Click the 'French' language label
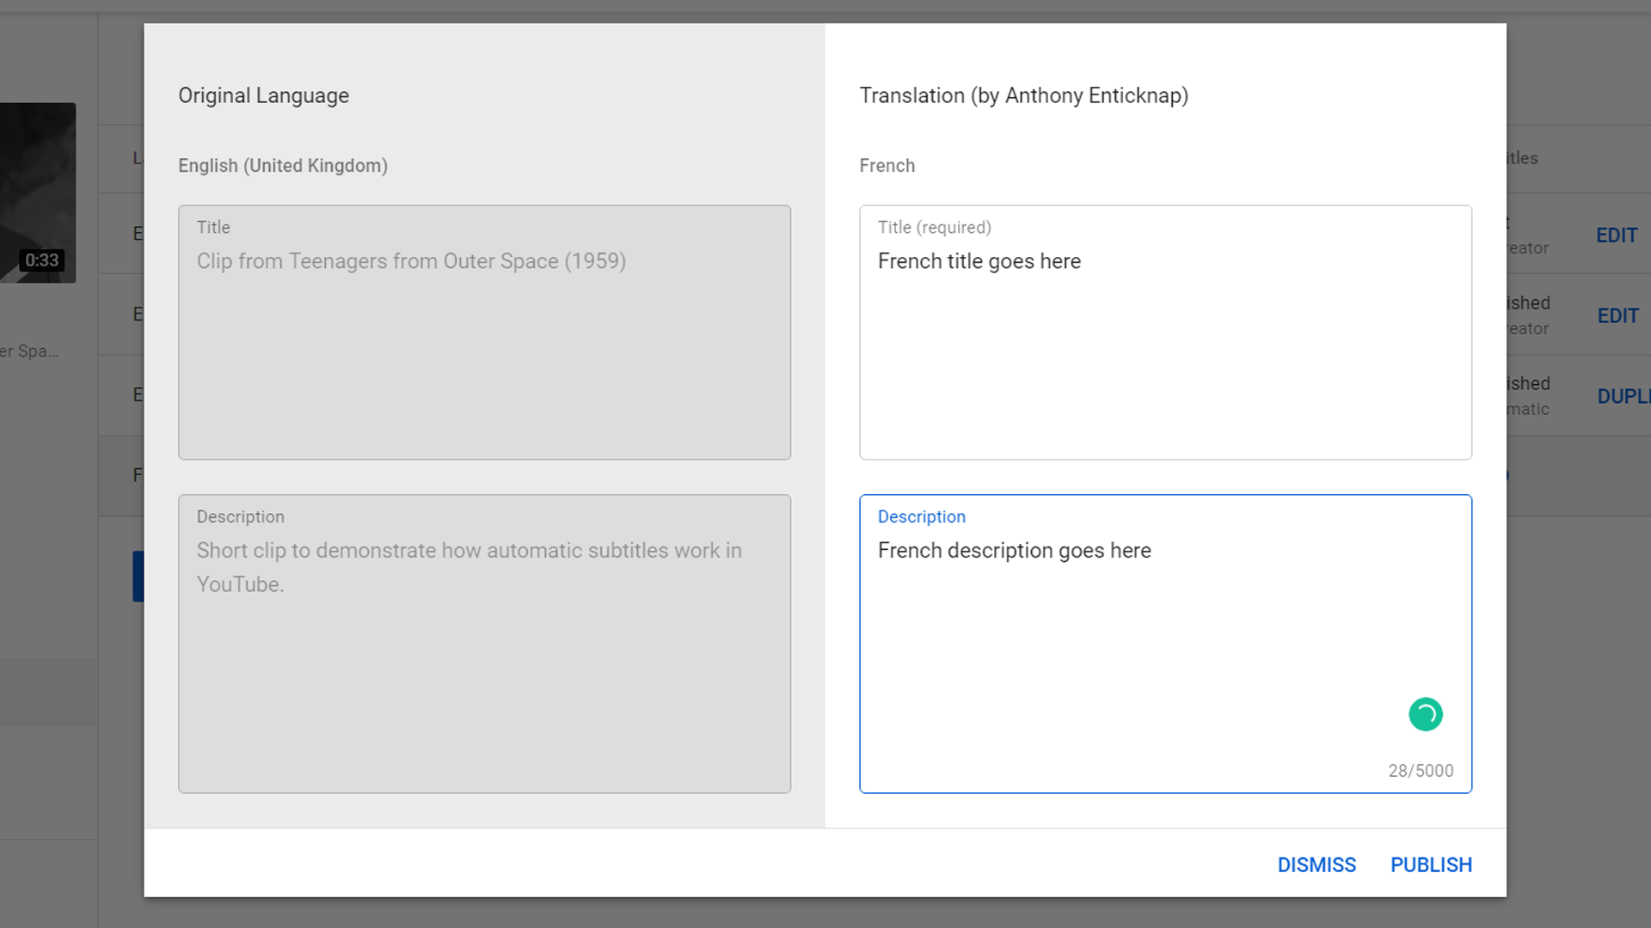This screenshot has width=1651, height=928. click(887, 166)
